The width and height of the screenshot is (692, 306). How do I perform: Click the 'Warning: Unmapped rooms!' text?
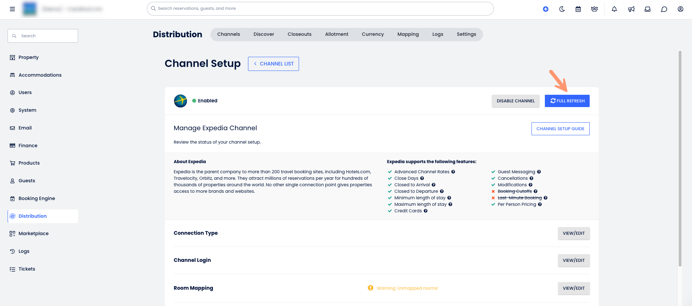click(407, 288)
